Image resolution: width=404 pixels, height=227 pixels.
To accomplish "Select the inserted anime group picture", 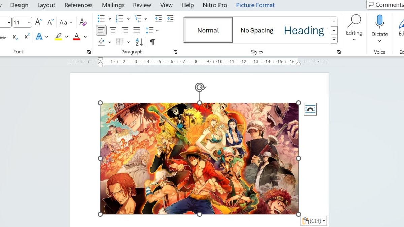I will coord(199,158).
